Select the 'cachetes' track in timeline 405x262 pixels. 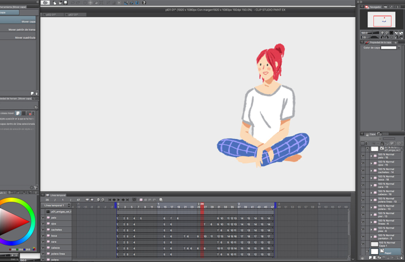point(57,230)
